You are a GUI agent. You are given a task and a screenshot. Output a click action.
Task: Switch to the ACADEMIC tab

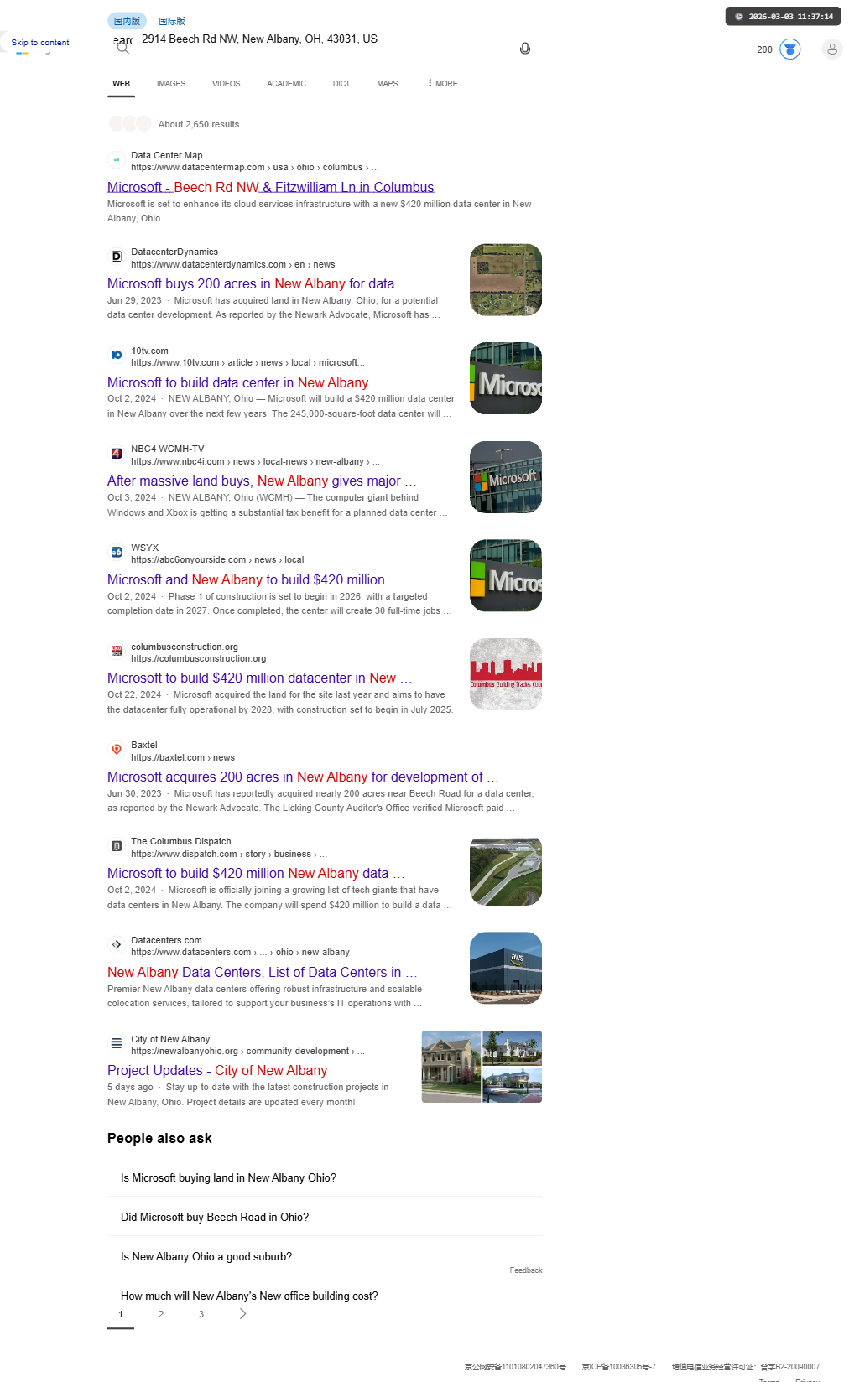(286, 84)
